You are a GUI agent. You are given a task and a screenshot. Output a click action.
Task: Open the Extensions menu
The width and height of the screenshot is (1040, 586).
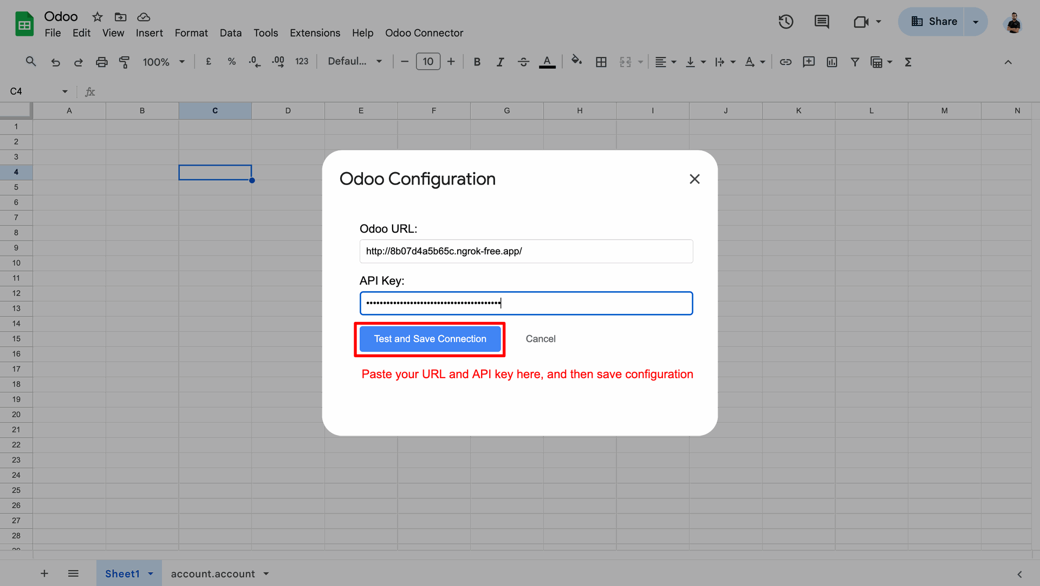point(315,33)
